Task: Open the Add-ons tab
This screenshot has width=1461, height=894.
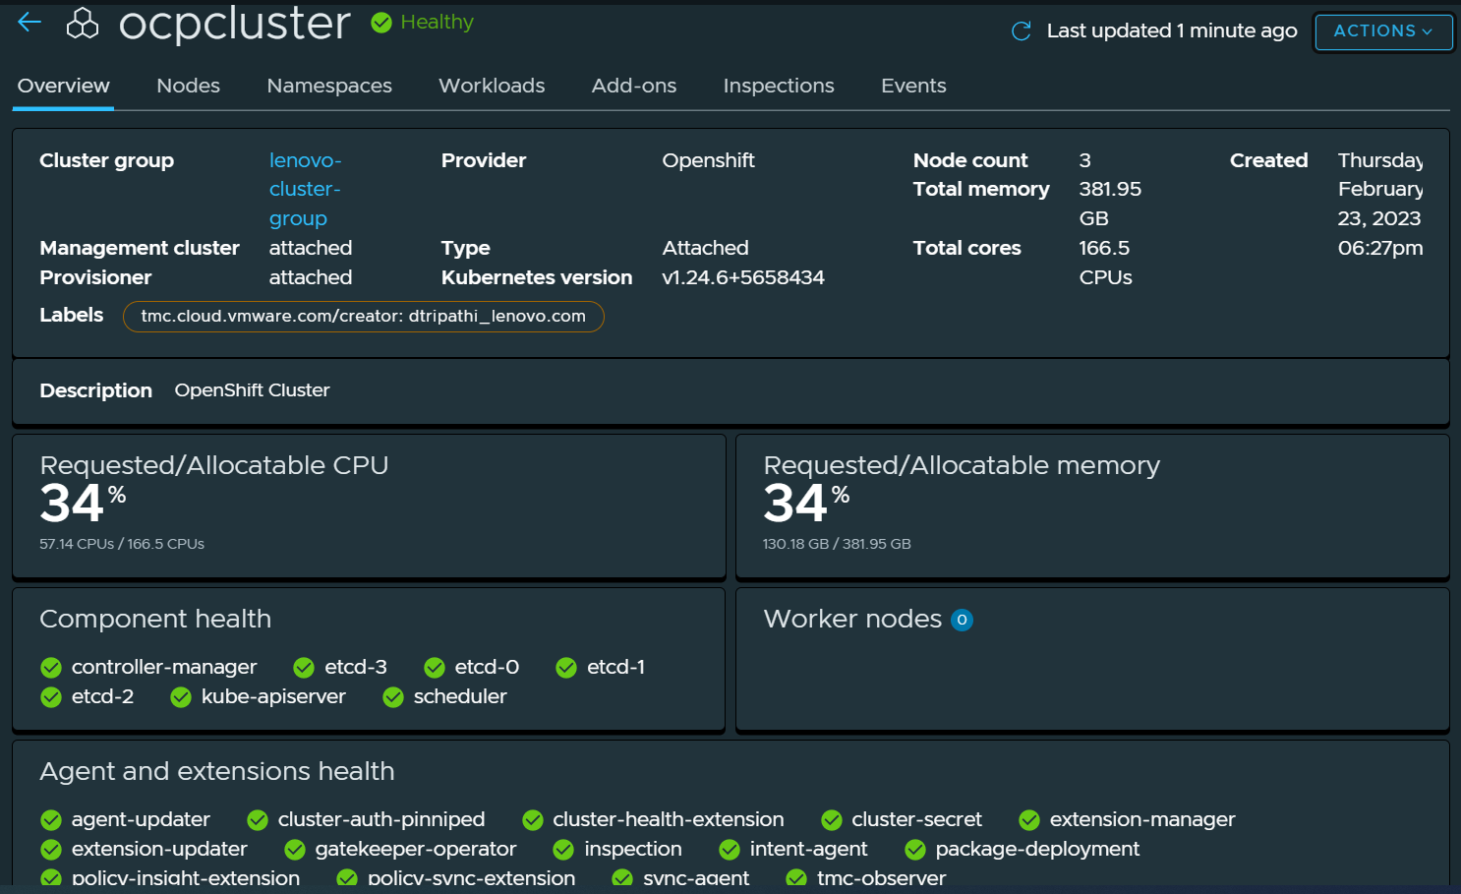Action: (x=634, y=86)
